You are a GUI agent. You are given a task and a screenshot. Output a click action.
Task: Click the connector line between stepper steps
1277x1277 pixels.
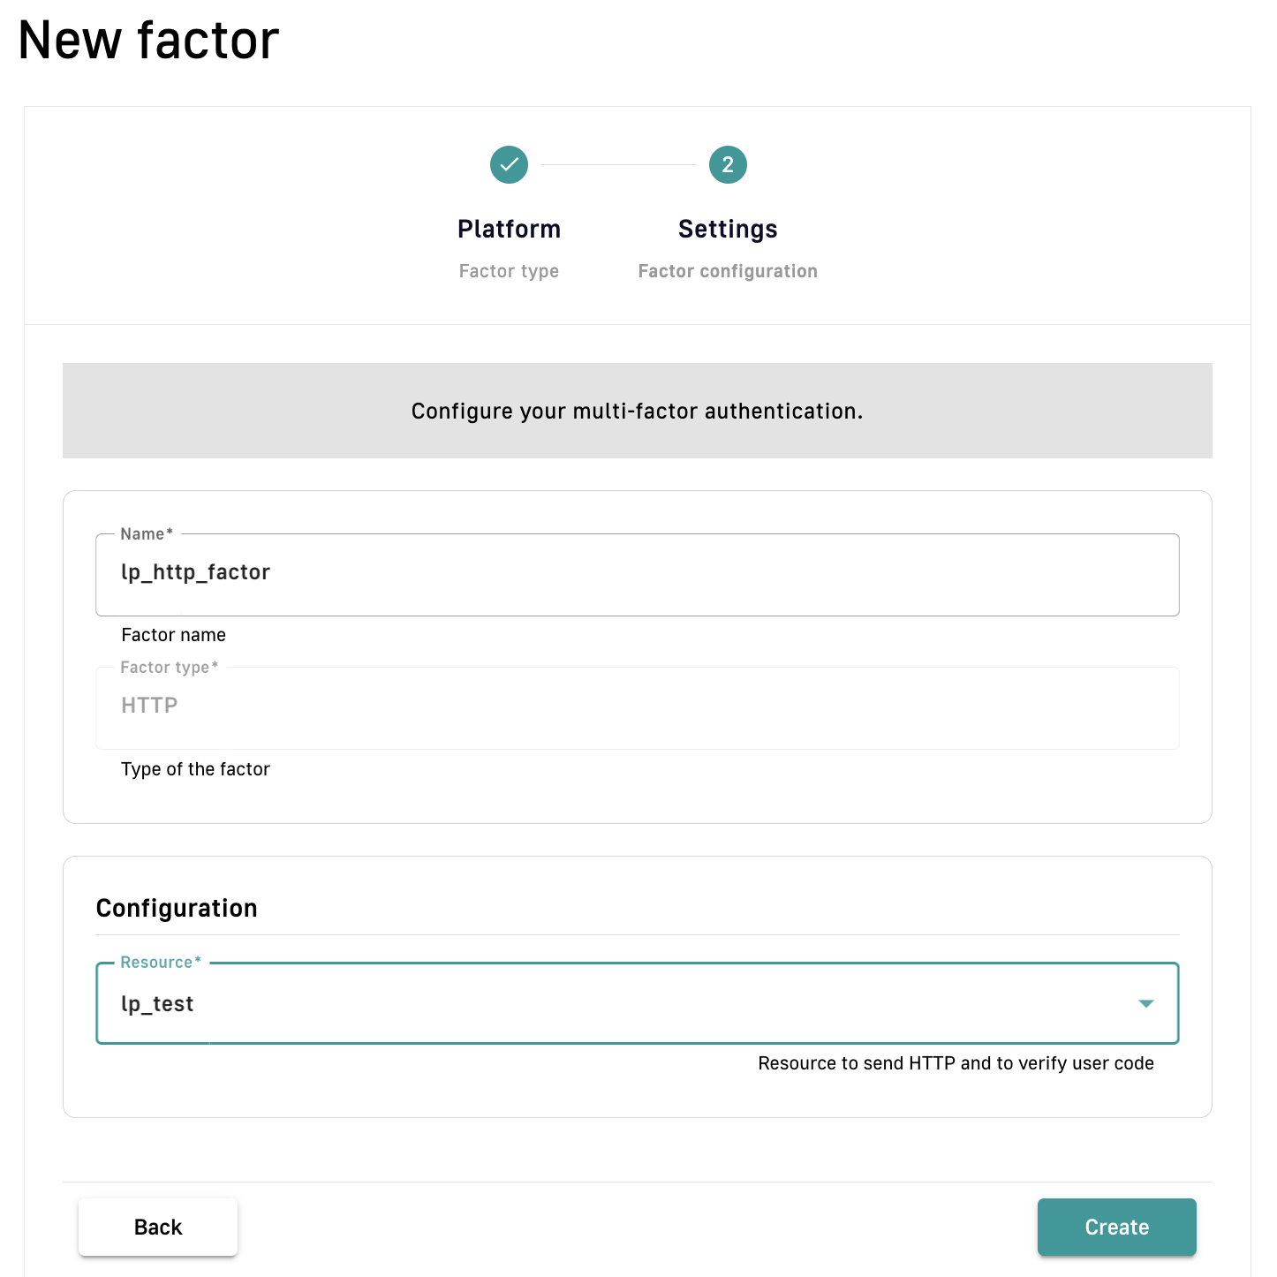pos(618,164)
